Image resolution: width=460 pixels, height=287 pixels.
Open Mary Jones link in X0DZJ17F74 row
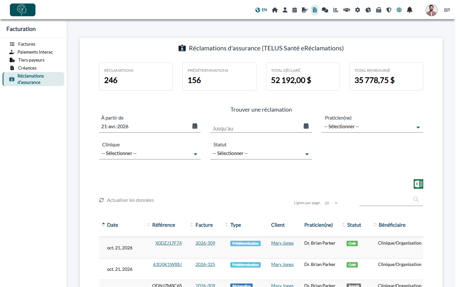click(x=282, y=243)
